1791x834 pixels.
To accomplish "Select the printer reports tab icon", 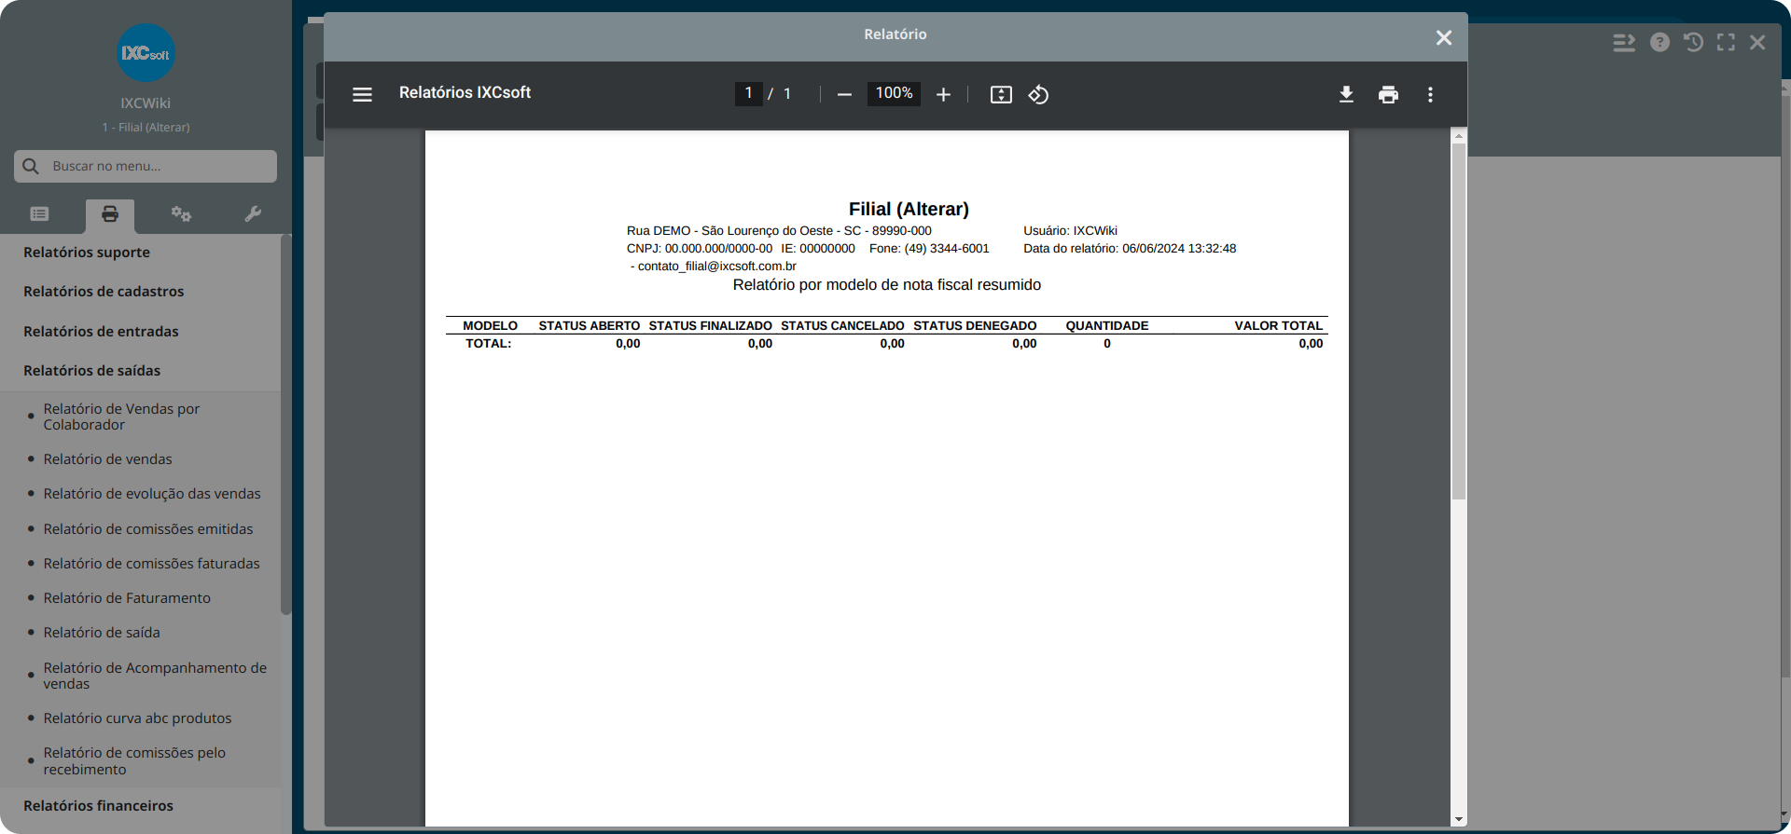I will pyautogui.click(x=110, y=214).
